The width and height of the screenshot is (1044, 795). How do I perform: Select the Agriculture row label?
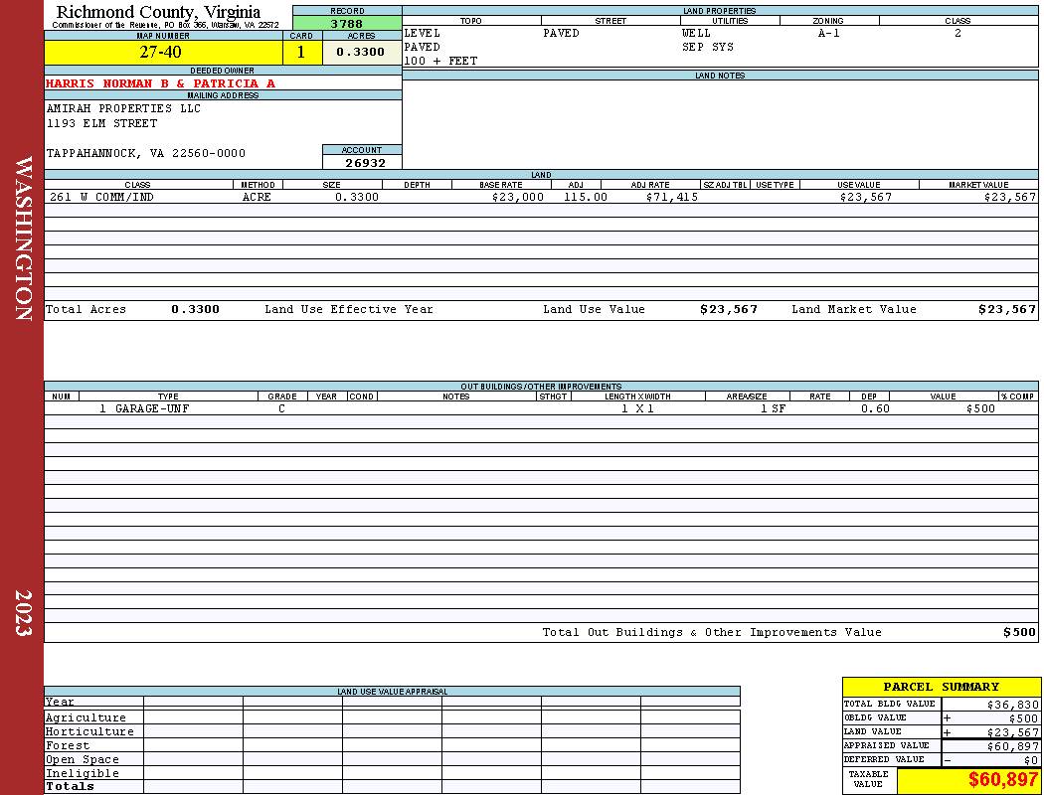pos(86,717)
